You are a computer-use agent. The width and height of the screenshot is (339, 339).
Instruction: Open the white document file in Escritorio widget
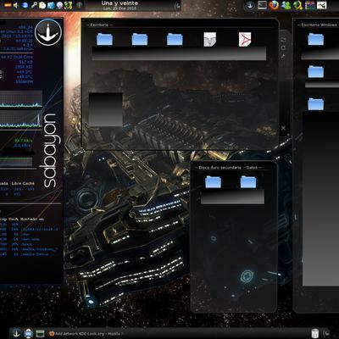(210, 39)
